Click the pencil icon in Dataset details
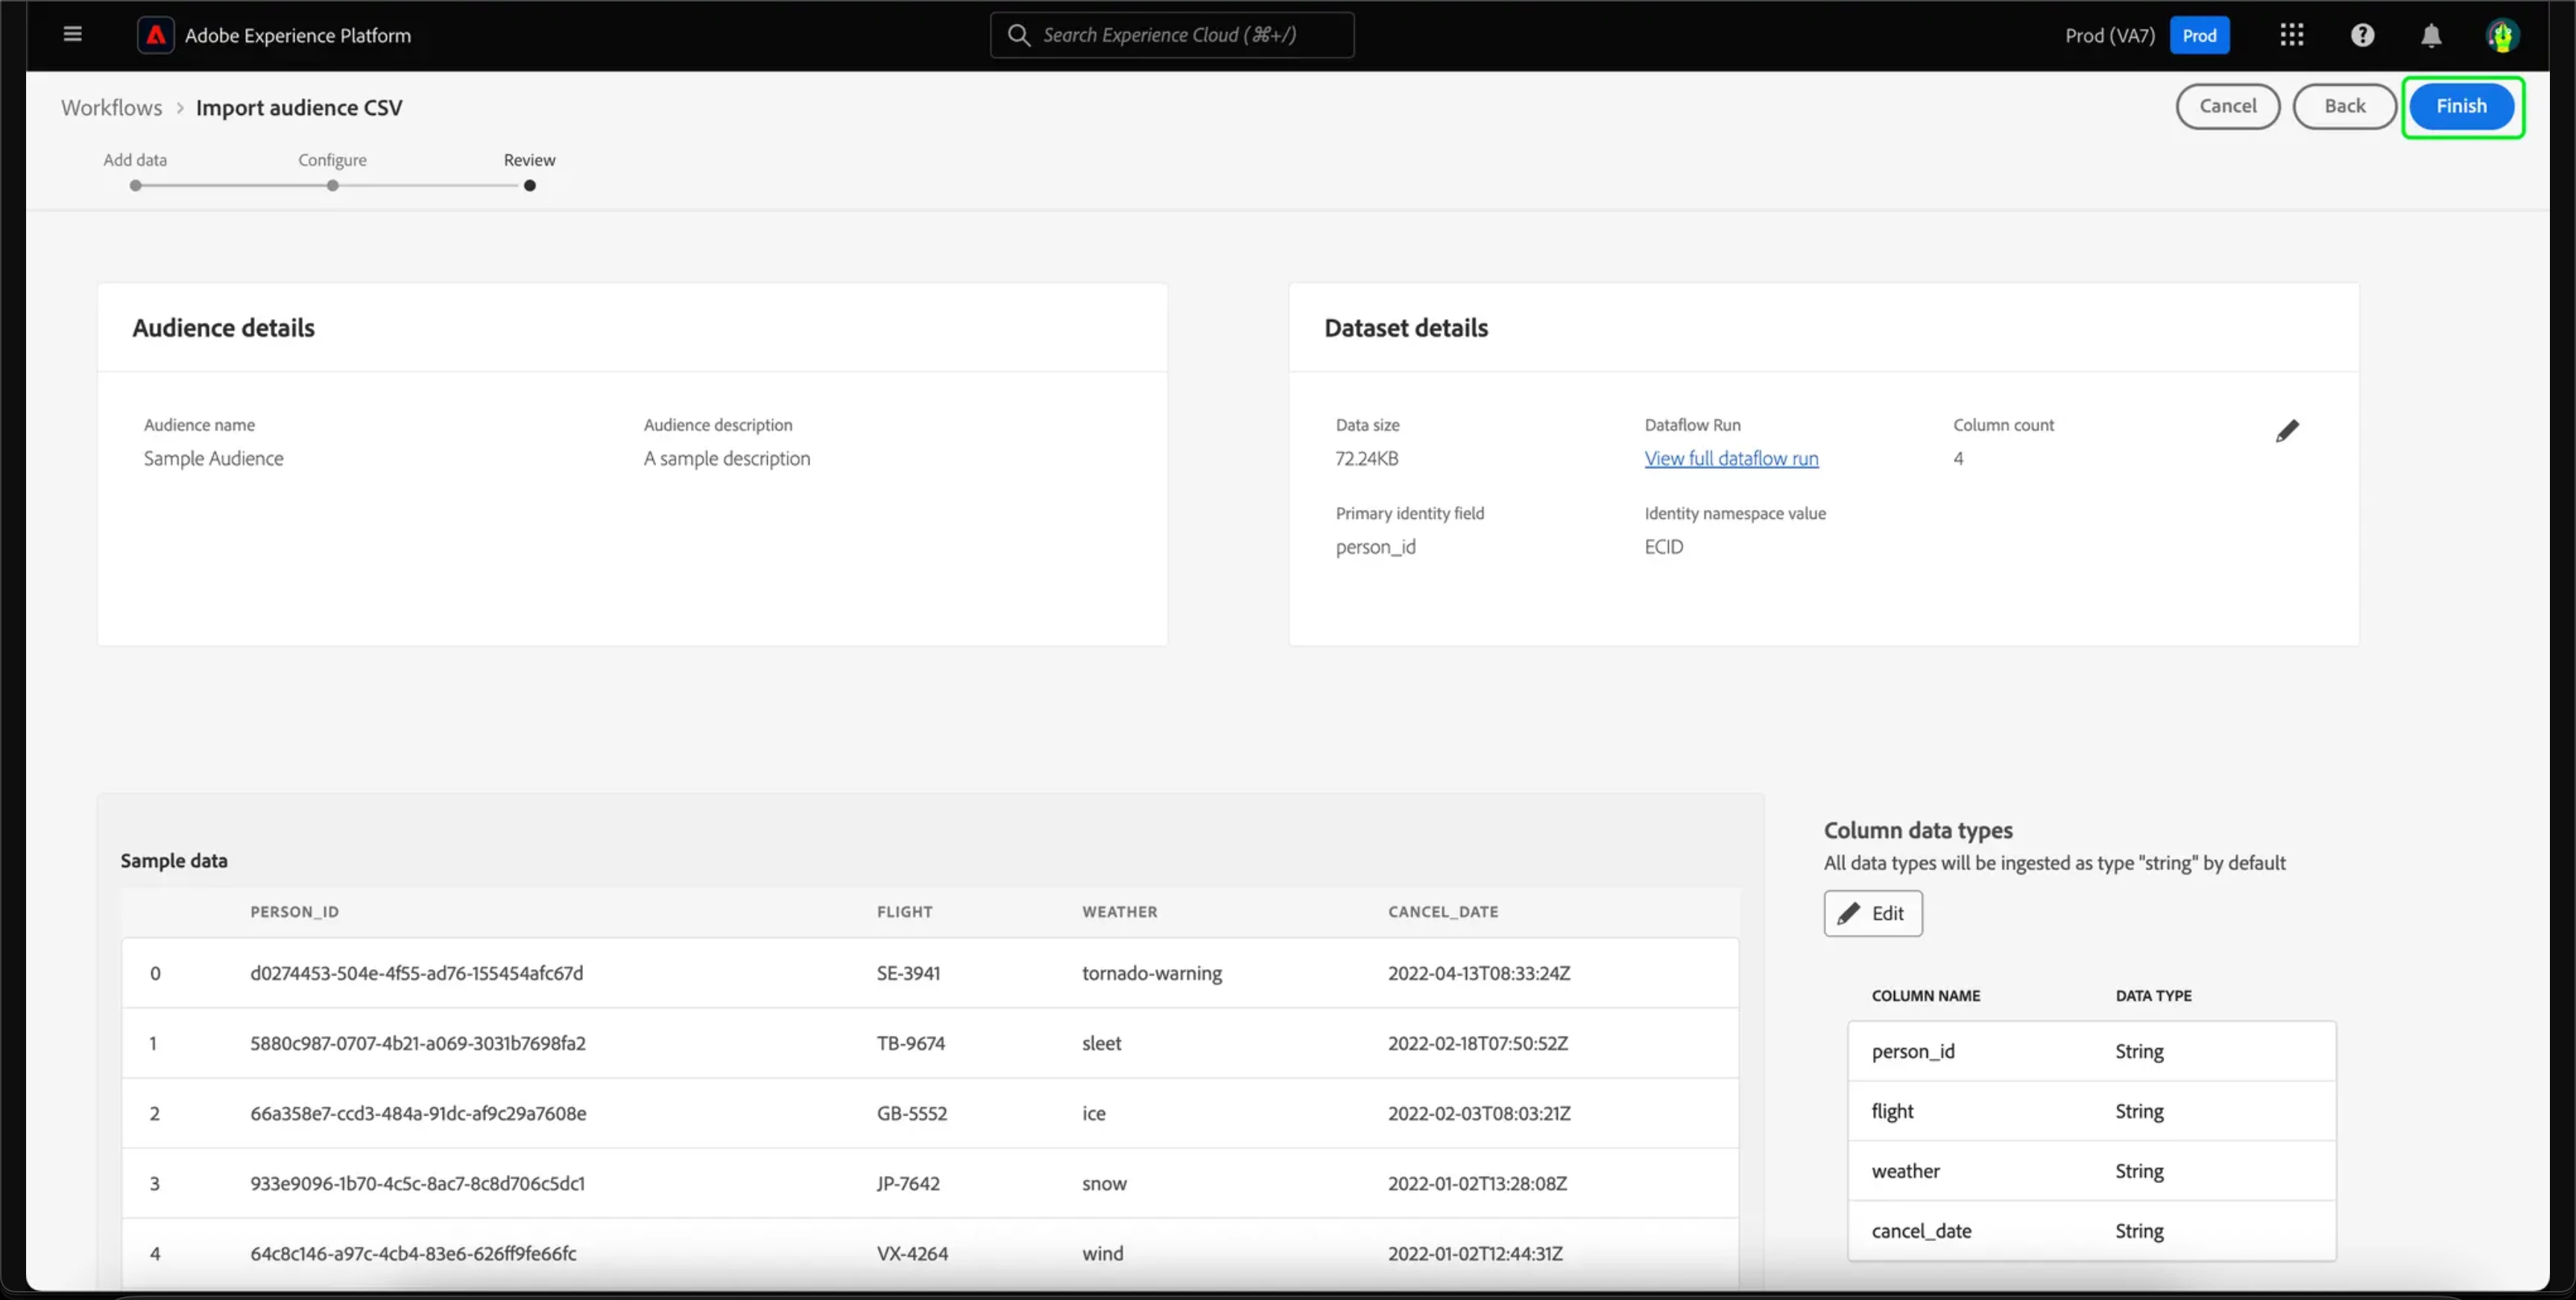 2287,431
